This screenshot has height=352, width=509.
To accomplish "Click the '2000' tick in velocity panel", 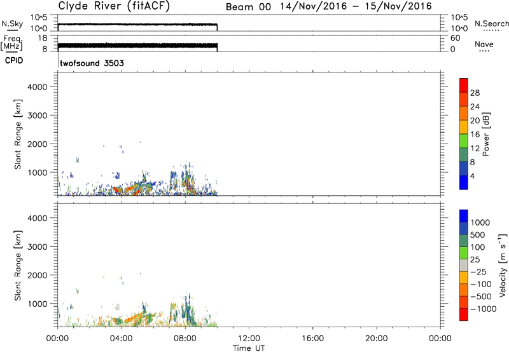I will 37,275.
